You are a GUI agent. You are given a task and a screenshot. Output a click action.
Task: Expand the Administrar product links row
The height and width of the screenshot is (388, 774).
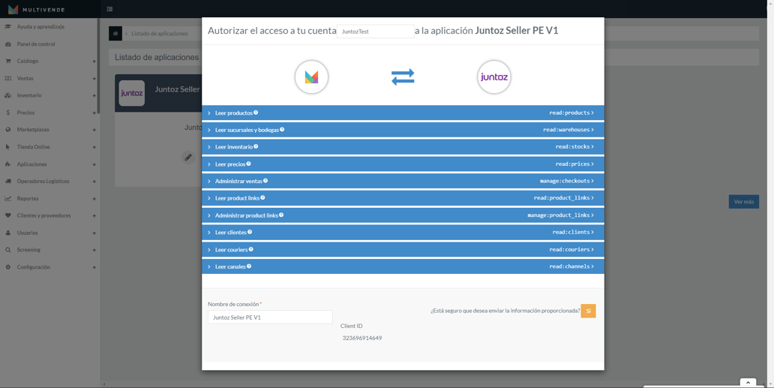(403, 215)
